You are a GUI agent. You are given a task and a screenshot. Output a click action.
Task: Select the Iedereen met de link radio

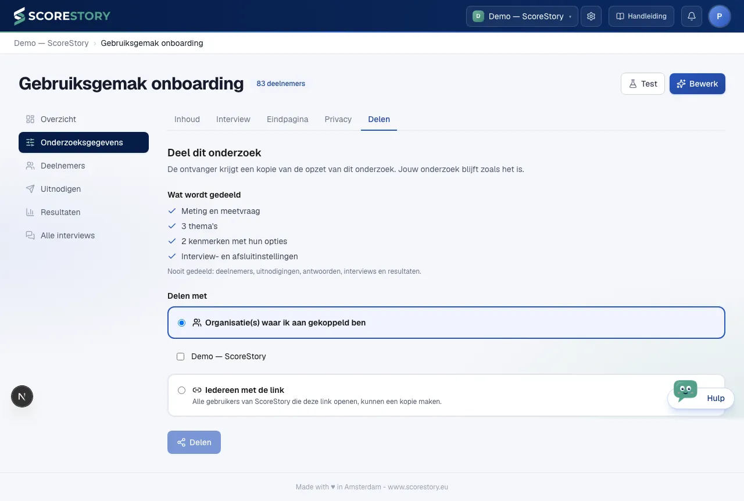(182, 390)
